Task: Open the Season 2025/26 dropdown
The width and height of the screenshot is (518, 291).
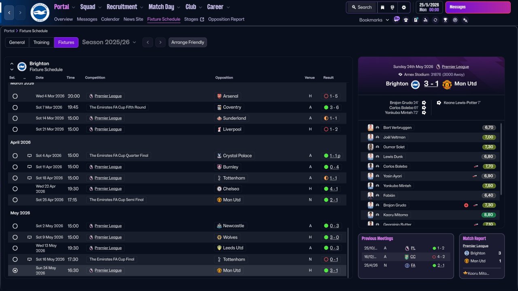Action: [109, 42]
